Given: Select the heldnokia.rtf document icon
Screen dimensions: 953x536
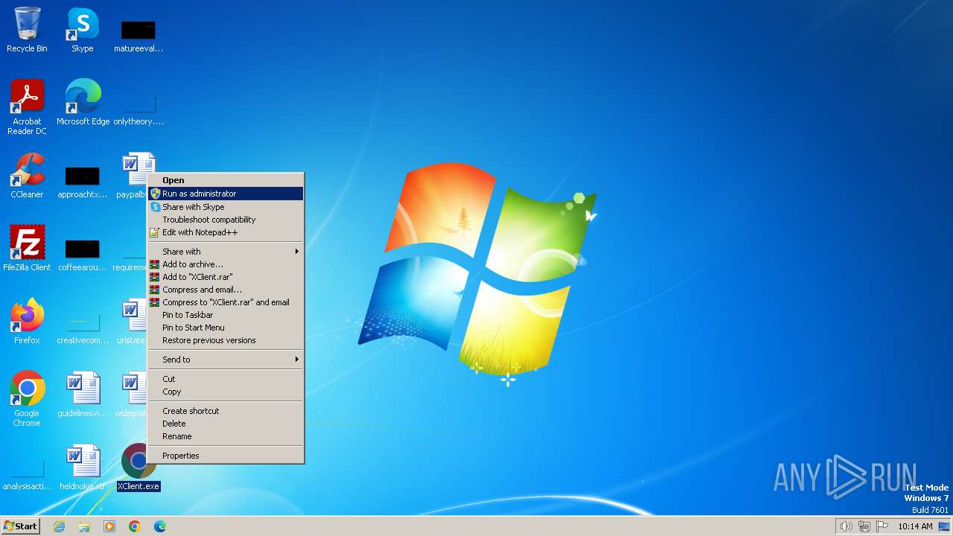Looking at the screenshot, I should tap(83, 468).
